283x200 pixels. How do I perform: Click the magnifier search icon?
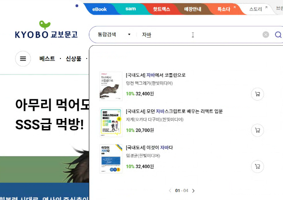click(x=278, y=35)
